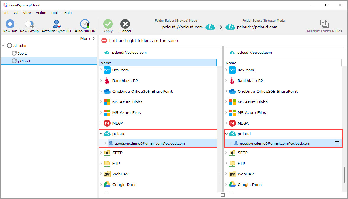Click right pCloud icon in header
The width and height of the screenshot is (348, 199).
click(x=230, y=27)
